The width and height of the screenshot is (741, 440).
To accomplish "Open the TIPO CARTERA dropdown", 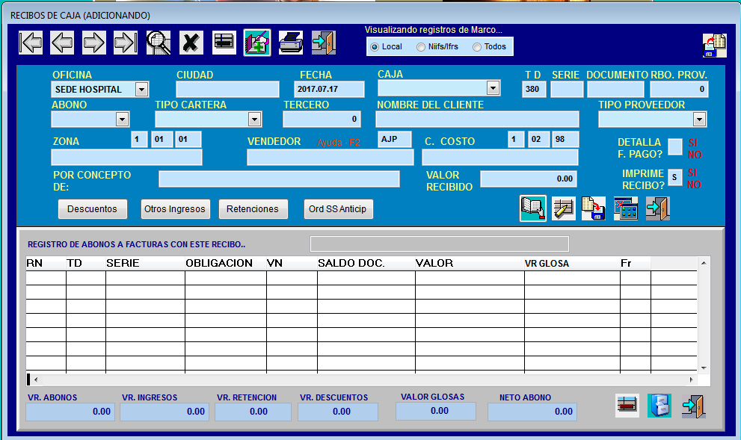I will click(x=255, y=119).
